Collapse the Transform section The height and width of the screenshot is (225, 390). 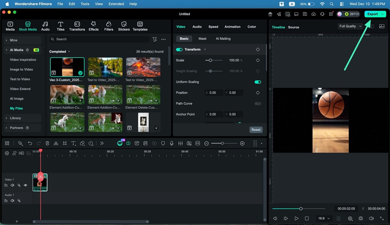click(205, 49)
